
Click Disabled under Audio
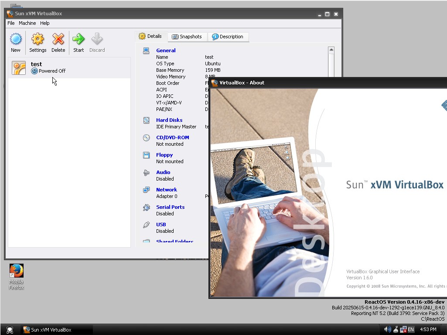tap(165, 179)
